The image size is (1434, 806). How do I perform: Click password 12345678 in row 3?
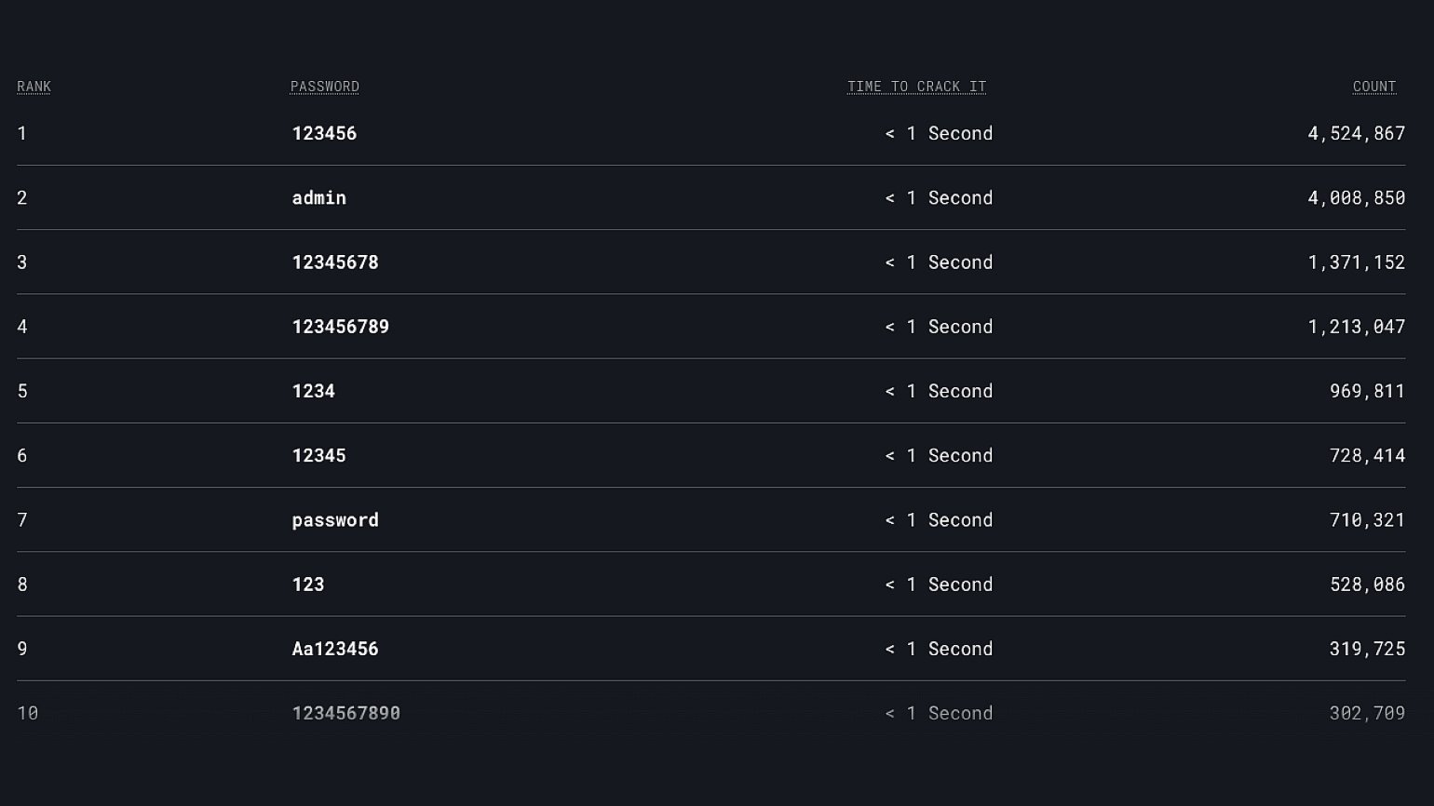pyautogui.click(x=335, y=262)
